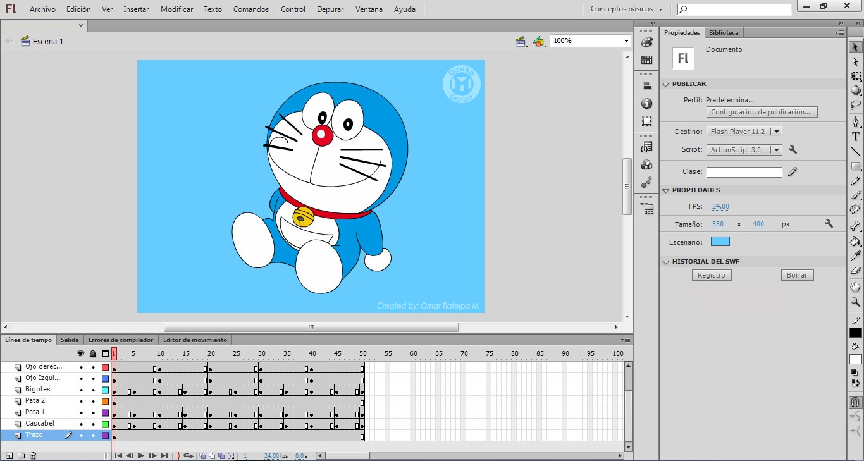Select the Free Transform tool

[x=855, y=77]
